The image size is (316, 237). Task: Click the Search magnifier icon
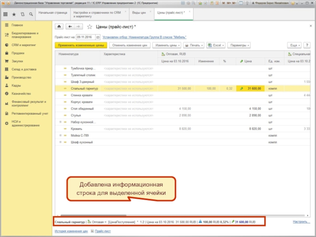point(30,15)
